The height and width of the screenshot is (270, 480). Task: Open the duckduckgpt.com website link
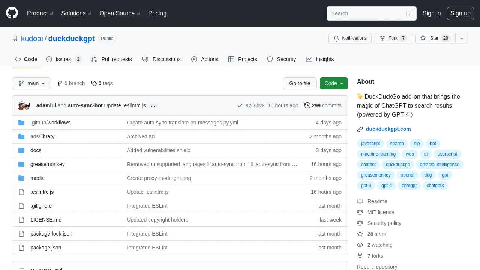(x=388, y=129)
